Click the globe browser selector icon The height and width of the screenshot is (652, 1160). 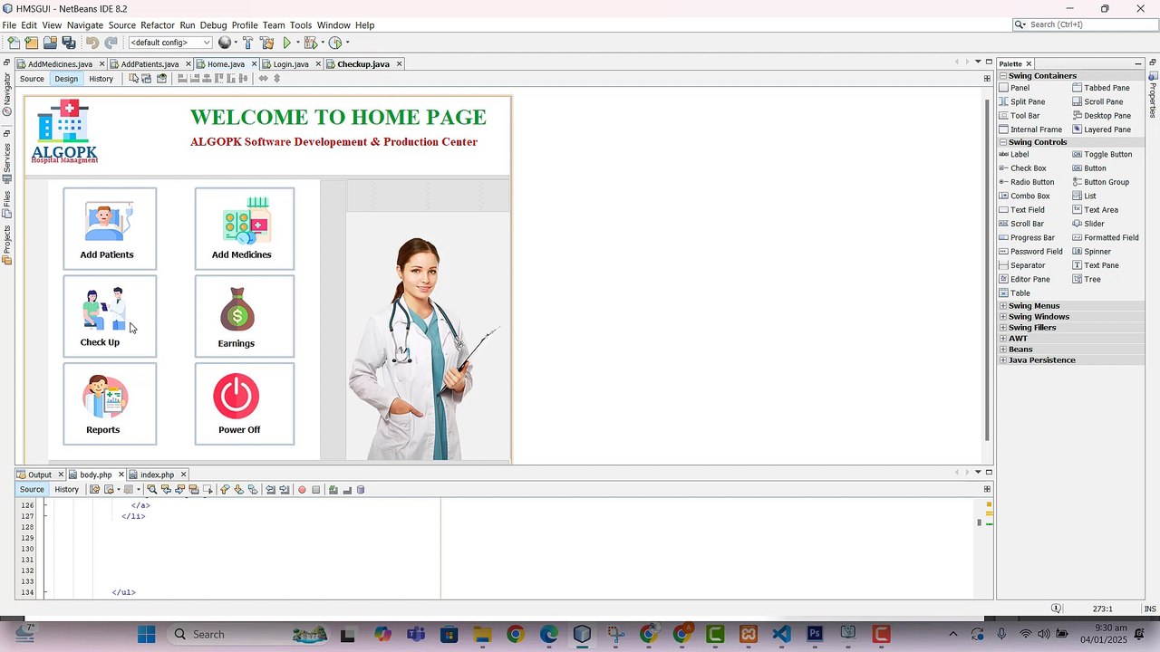point(225,43)
